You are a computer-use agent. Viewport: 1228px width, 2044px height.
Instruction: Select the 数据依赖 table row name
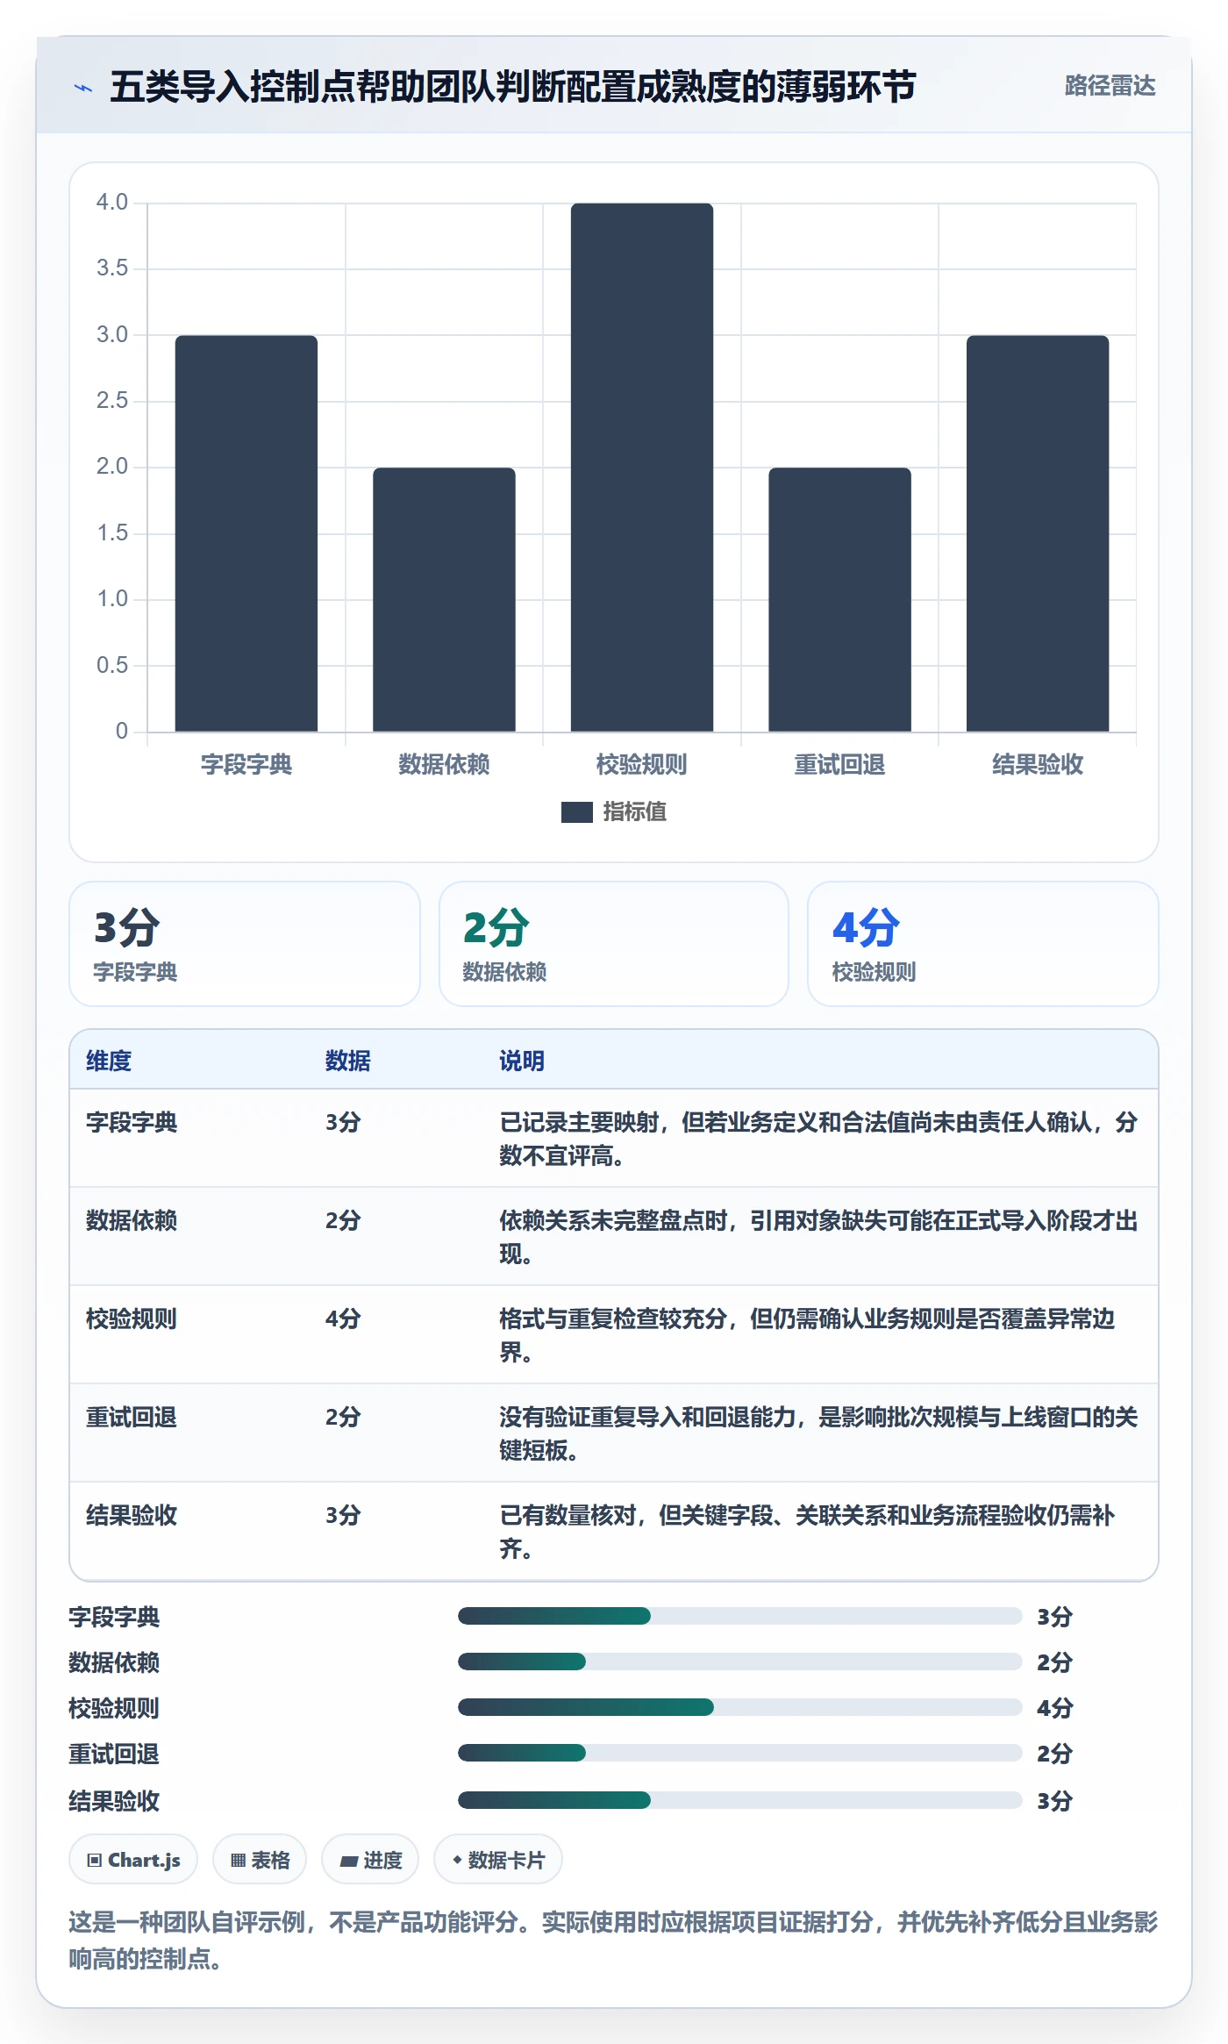pyautogui.click(x=132, y=1220)
